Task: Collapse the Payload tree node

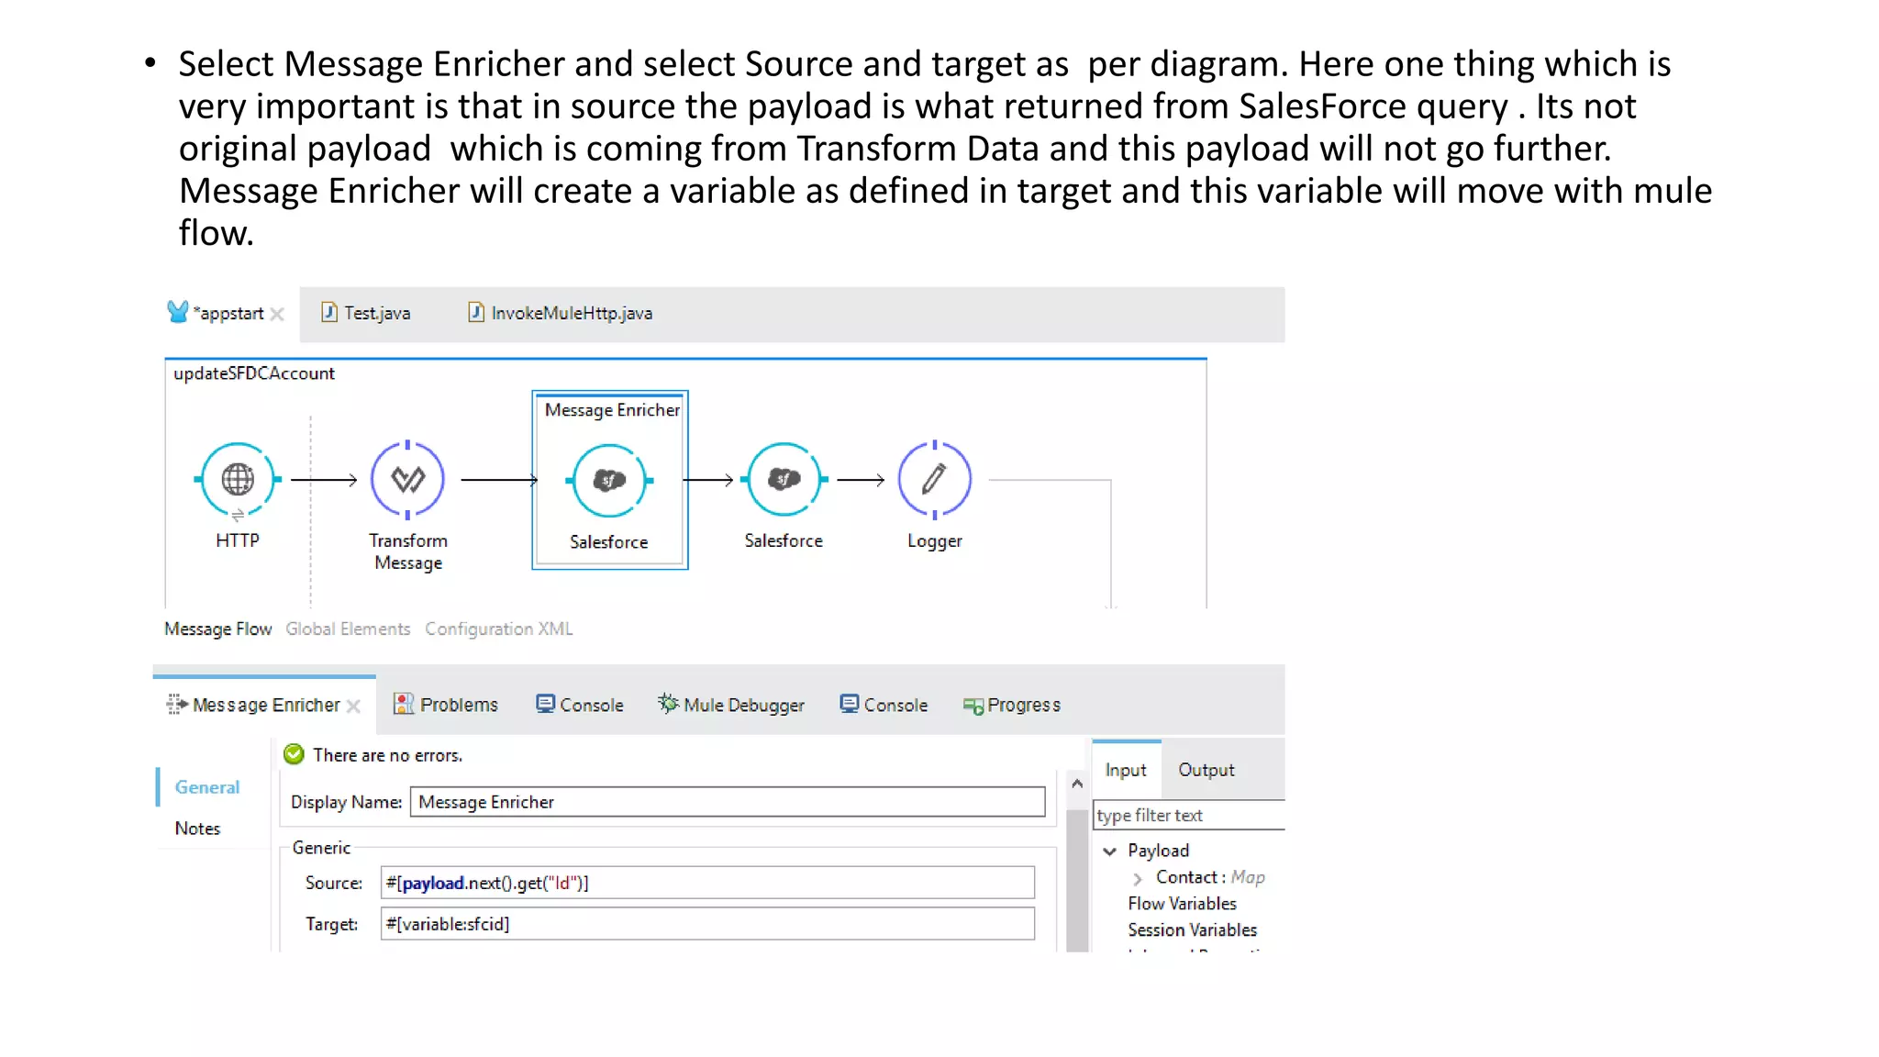Action: pos(1110,851)
